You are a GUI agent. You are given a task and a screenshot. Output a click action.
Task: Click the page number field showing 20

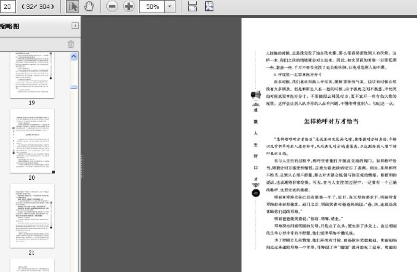[8, 6]
